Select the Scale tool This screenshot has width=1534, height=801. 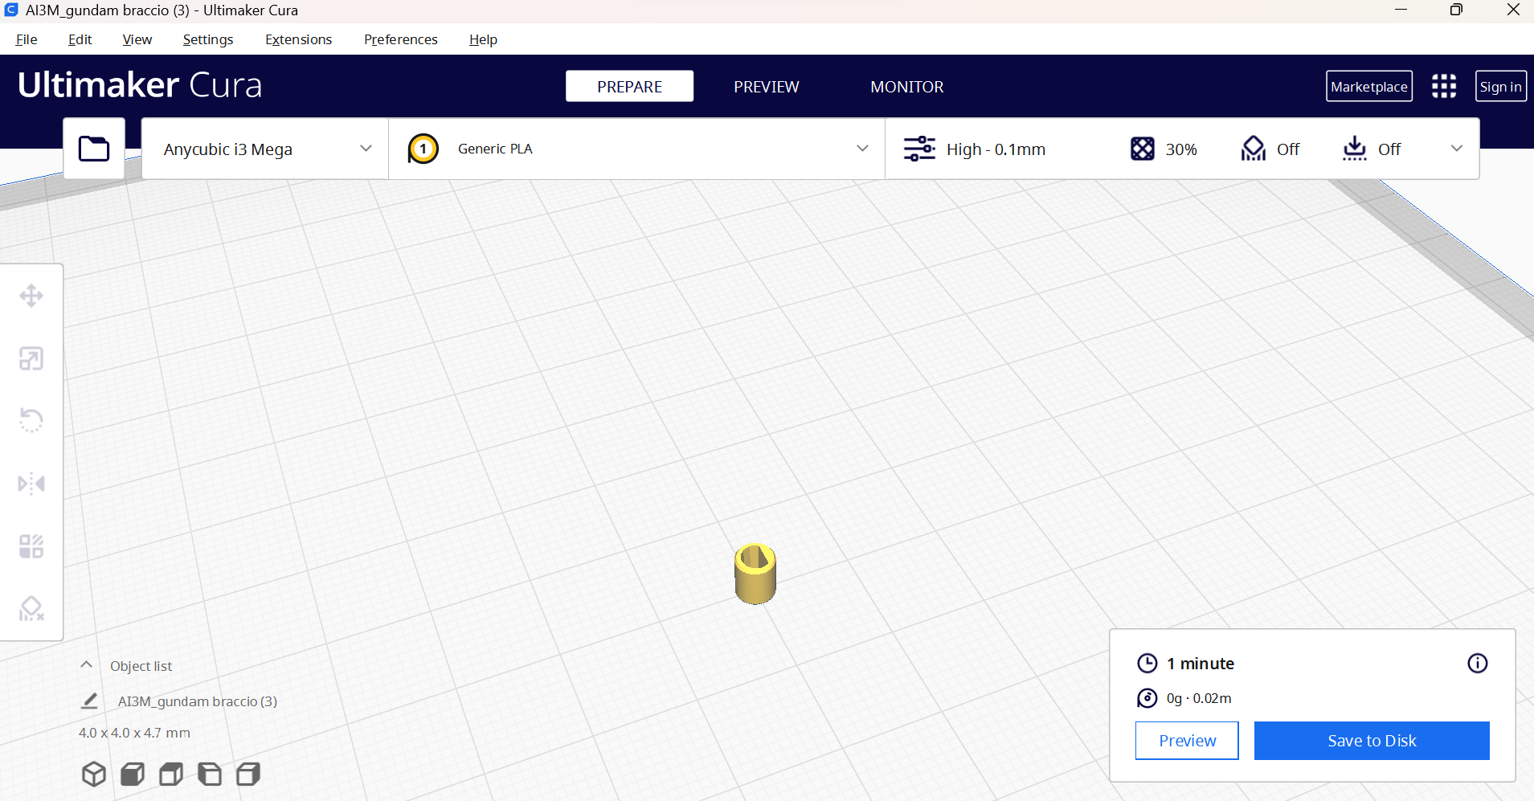pos(31,358)
